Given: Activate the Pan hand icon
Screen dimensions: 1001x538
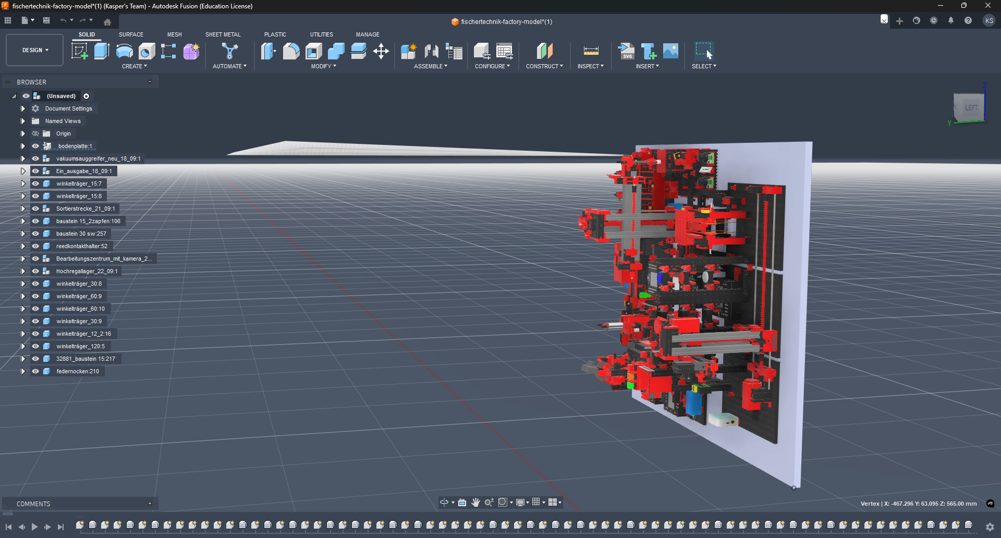Looking at the screenshot, I should (475, 502).
